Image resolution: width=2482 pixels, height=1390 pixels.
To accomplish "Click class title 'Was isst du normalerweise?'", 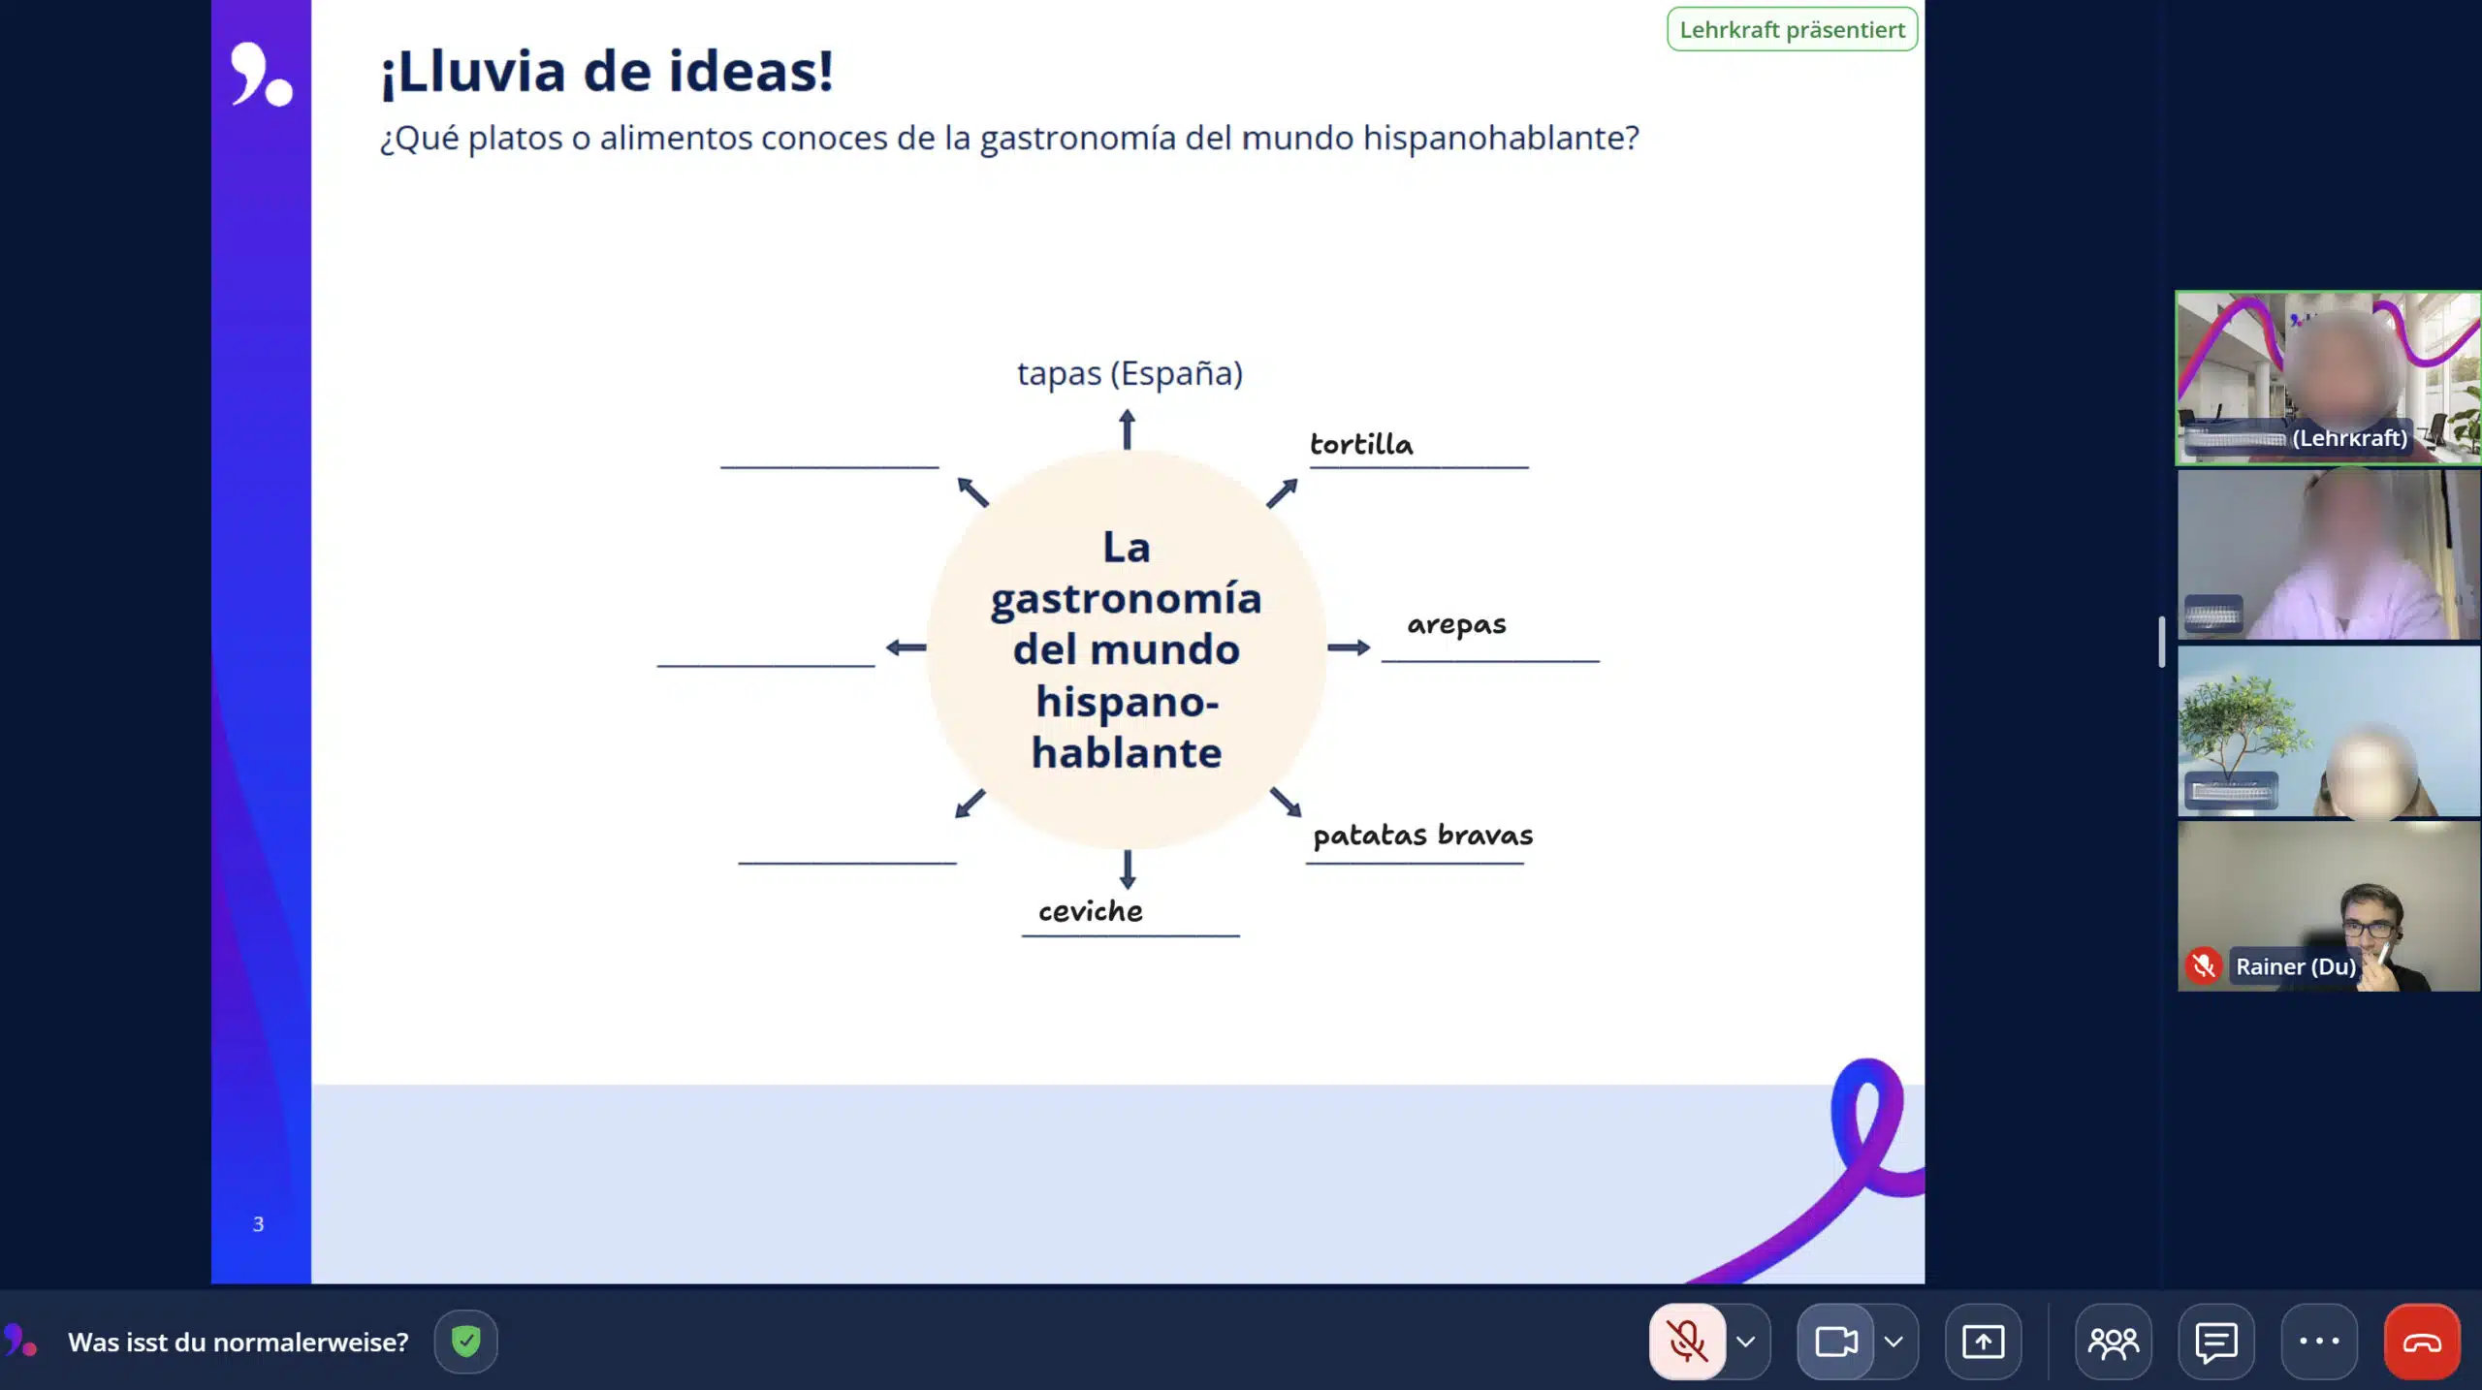I will [x=239, y=1342].
